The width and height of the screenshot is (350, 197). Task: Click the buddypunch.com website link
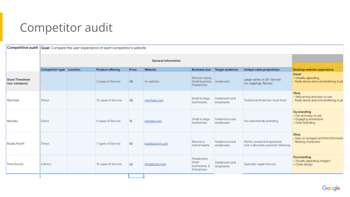(x=156, y=144)
